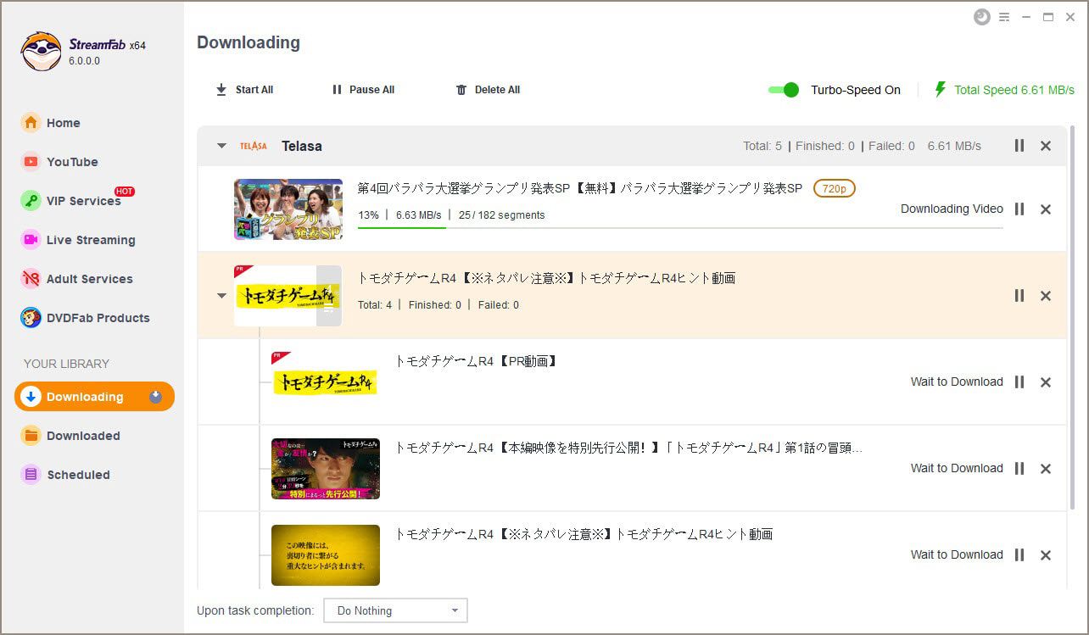Open the Upon task completion dropdown
The image size is (1089, 635).
pyautogui.click(x=395, y=610)
